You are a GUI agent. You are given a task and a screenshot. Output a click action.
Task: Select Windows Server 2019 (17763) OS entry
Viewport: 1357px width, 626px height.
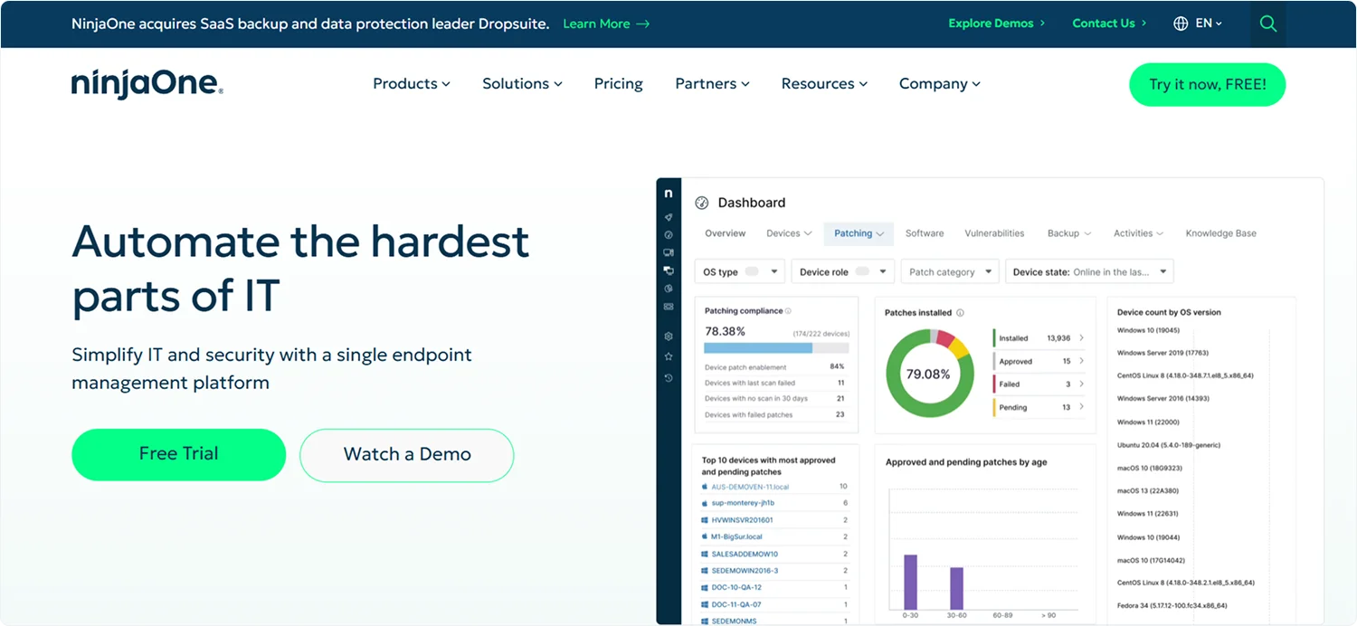pyautogui.click(x=1162, y=353)
